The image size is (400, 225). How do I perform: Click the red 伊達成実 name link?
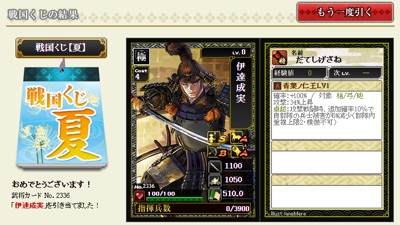click(29, 206)
